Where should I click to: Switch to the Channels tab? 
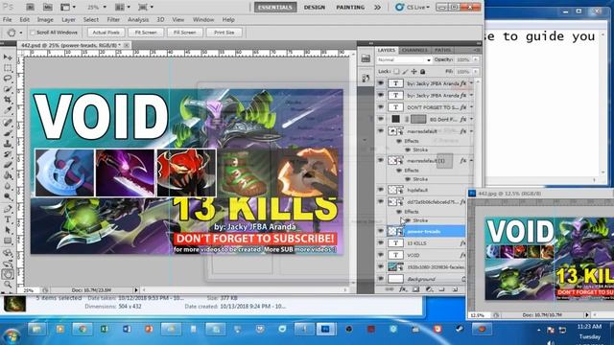[x=414, y=50]
